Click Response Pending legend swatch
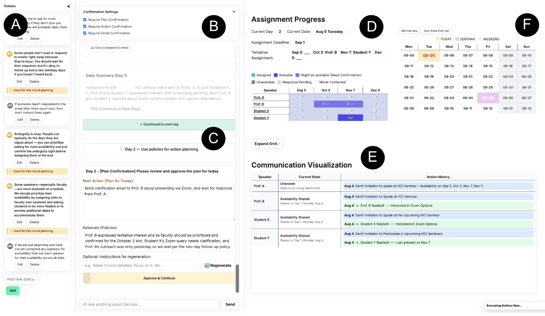This screenshot has height=316, width=545. (x=279, y=82)
